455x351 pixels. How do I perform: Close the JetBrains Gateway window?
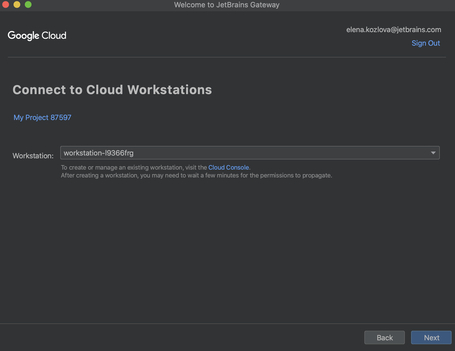(5, 5)
